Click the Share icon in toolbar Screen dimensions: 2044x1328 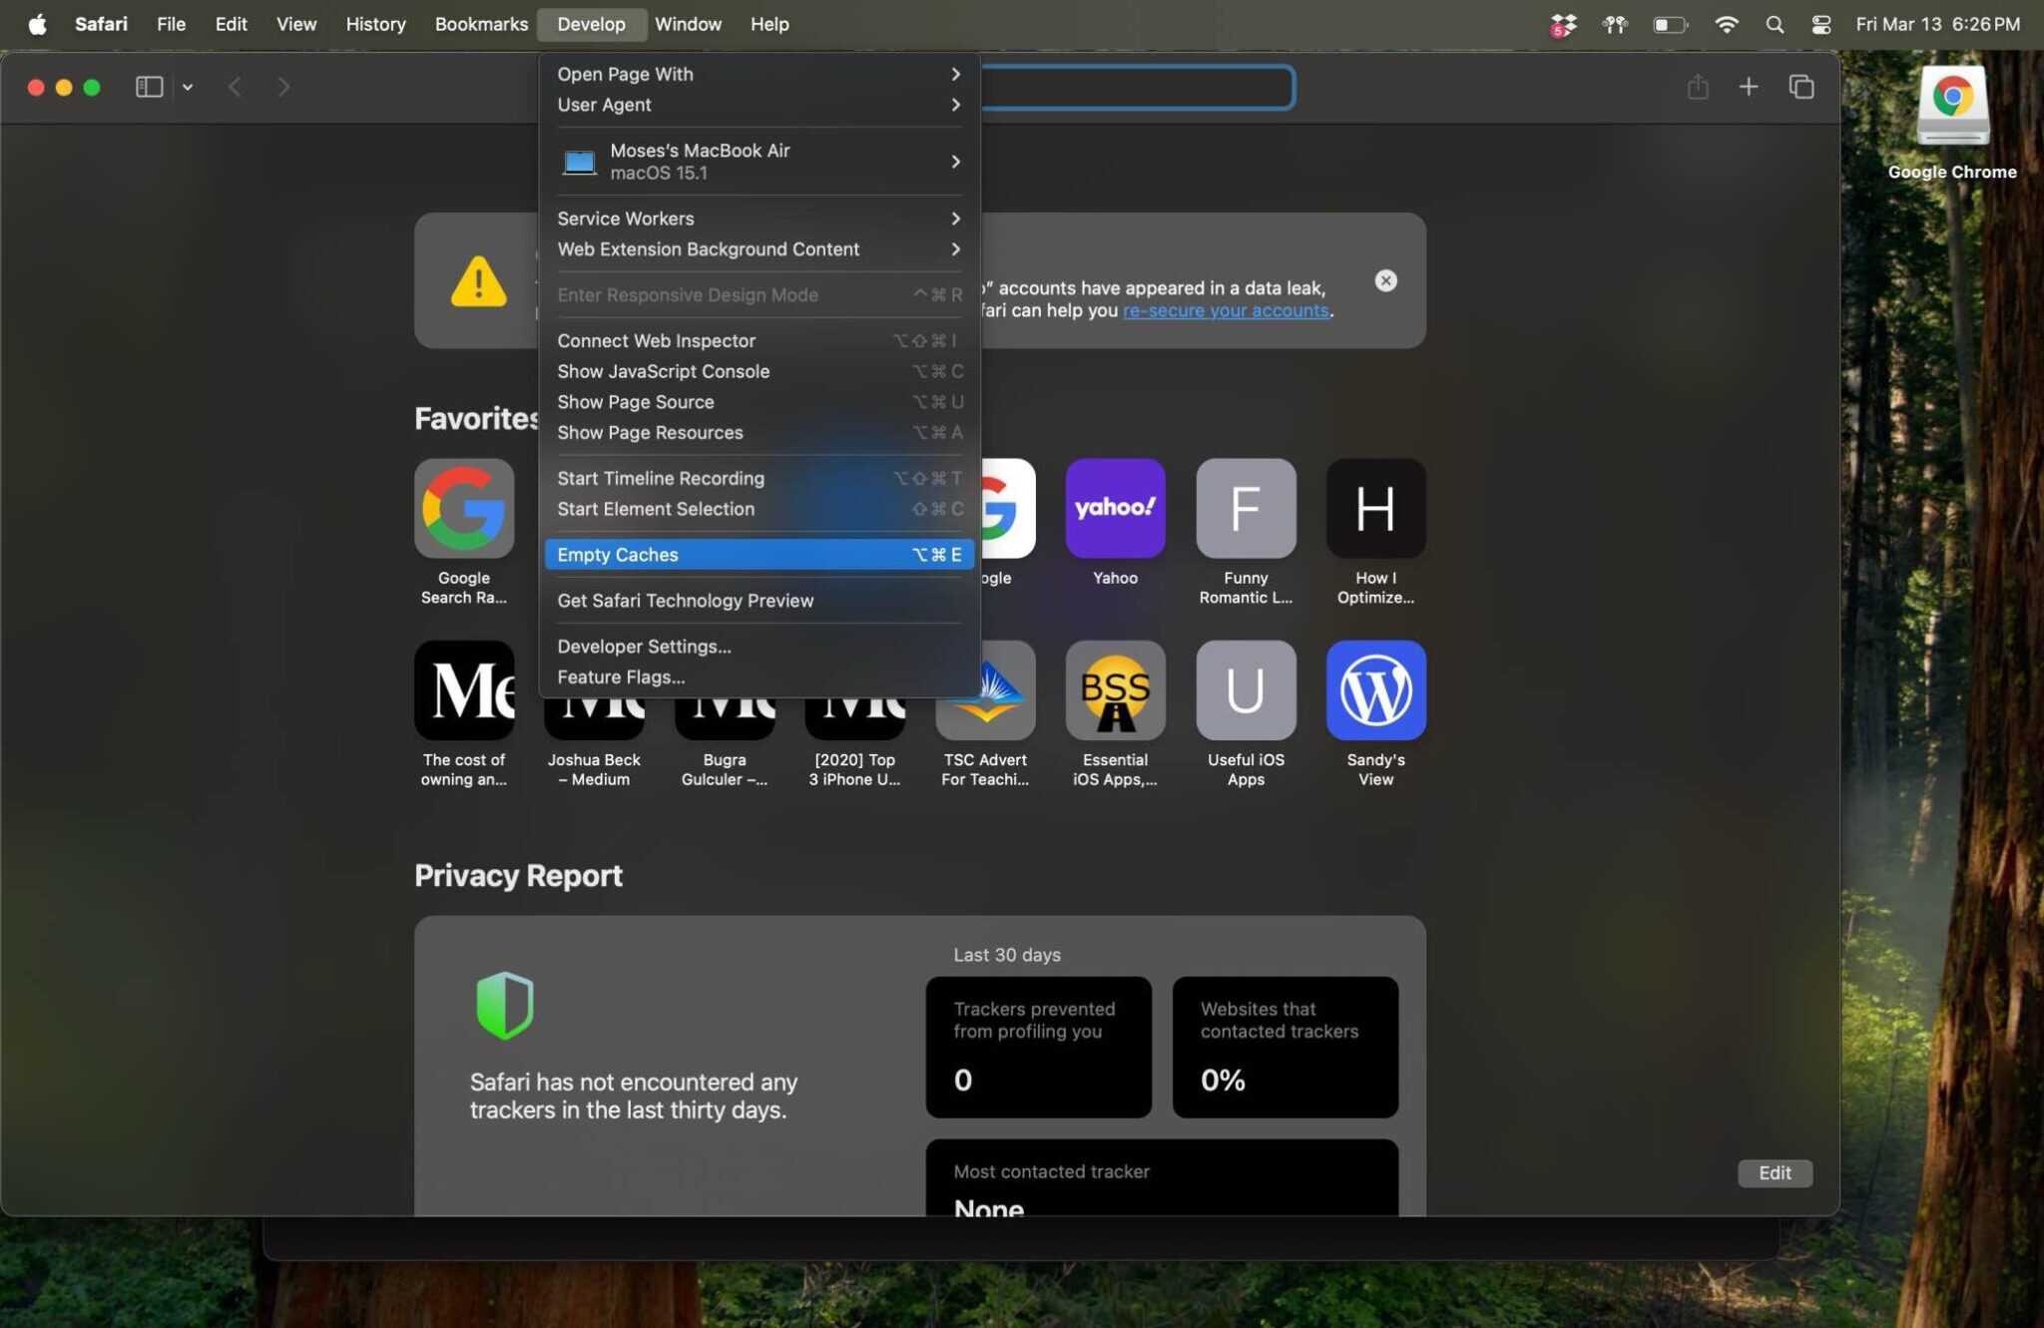(x=1698, y=87)
